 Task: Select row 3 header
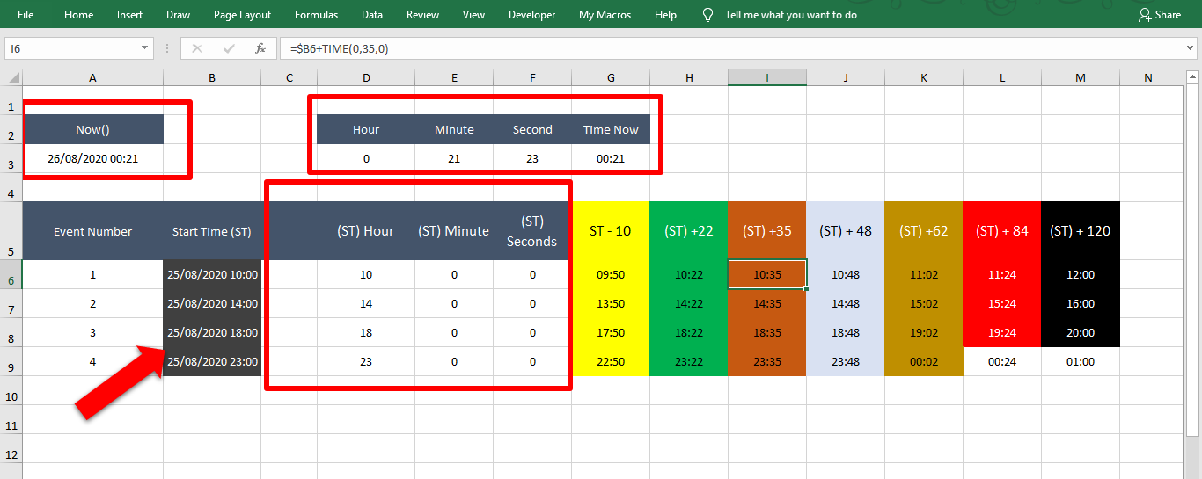[x=11, y=158]
